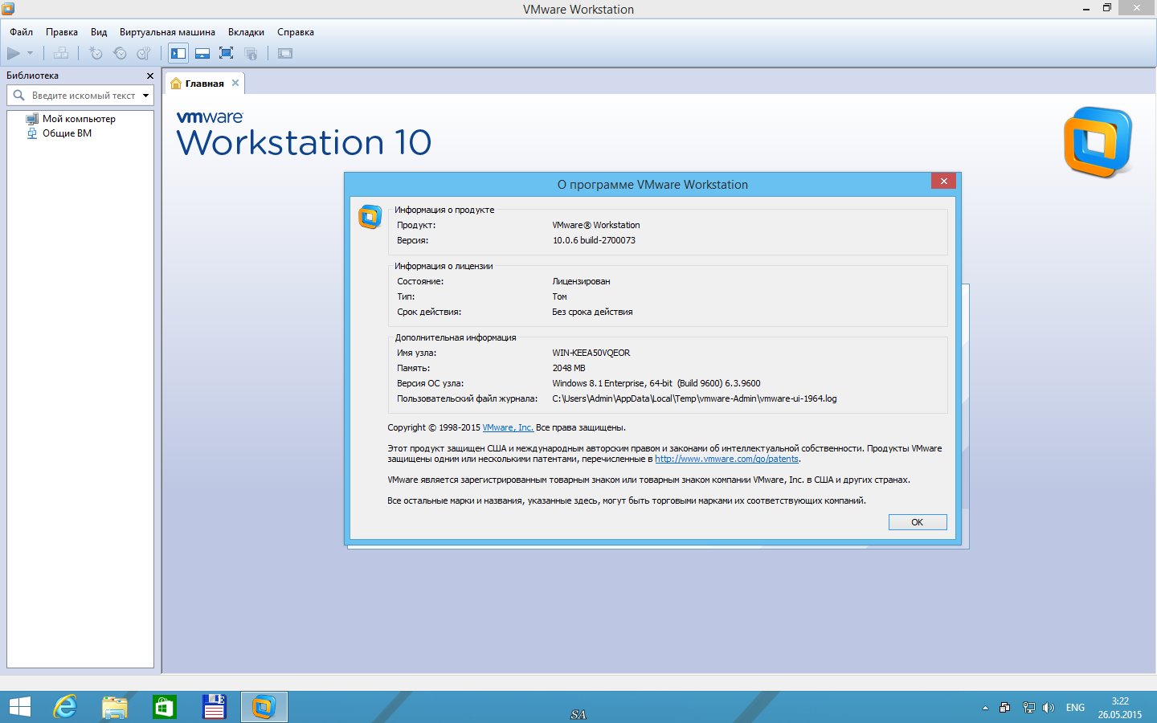Open File Explorer from taskbar
This screenshot has height=723, width=1157.
[115, 707]
